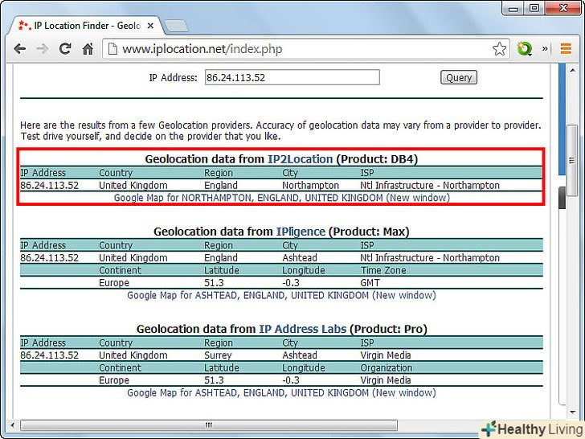Open a new tab with the new tab button
The width and height of the screenshot is (585, 439).
(x=178, y=26)
